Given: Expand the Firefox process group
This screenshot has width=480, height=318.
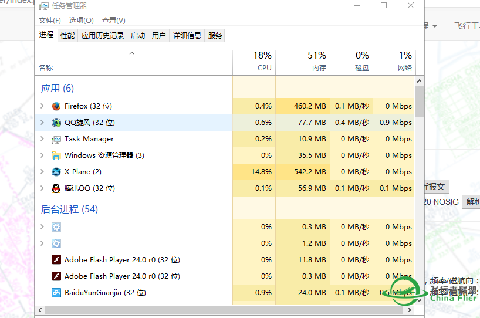Looking at the screenshot, I should click(42, 106).
